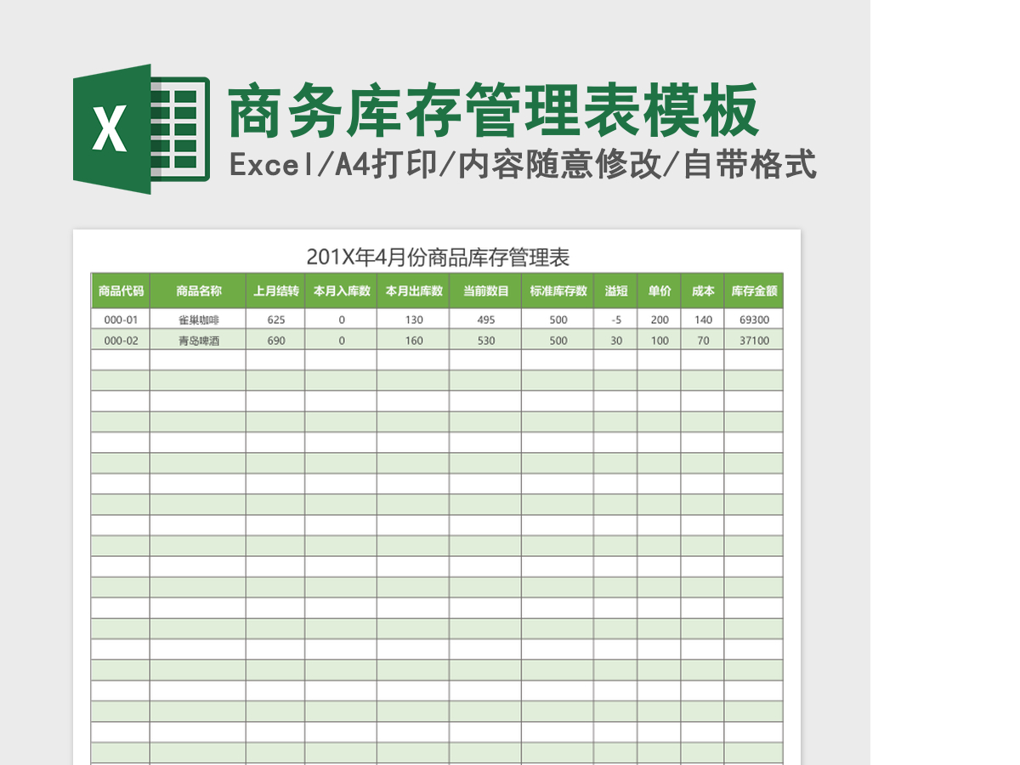Click the 本月出库数 column header
Screen dimensions: 1020x765
pyautogui.click(x=414, y=291)
